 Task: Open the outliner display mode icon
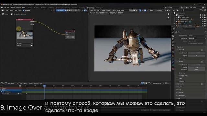pyautogui.click(x=178, y=10)
